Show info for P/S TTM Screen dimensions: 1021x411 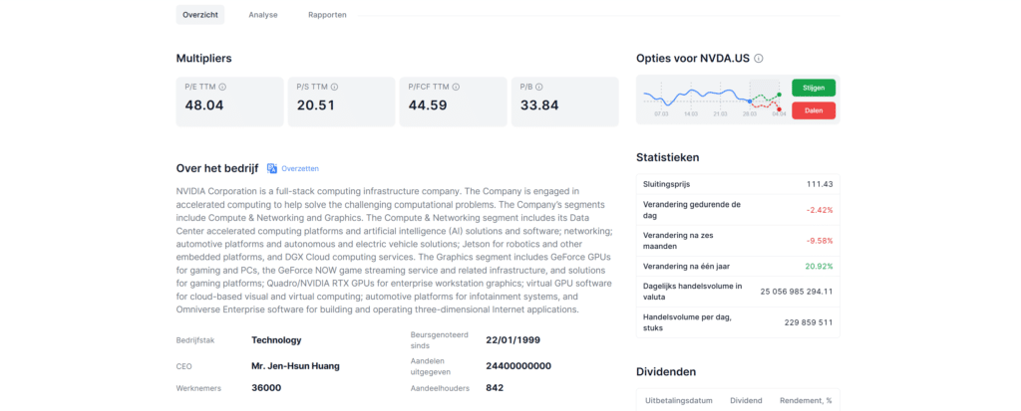(x=335, y=87)
